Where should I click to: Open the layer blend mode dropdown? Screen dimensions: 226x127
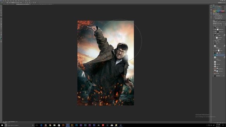pyautogui.click(x=216, y=23)
